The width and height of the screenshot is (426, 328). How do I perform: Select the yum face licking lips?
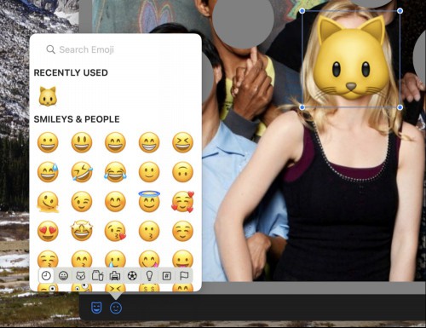tap(149, 259)
